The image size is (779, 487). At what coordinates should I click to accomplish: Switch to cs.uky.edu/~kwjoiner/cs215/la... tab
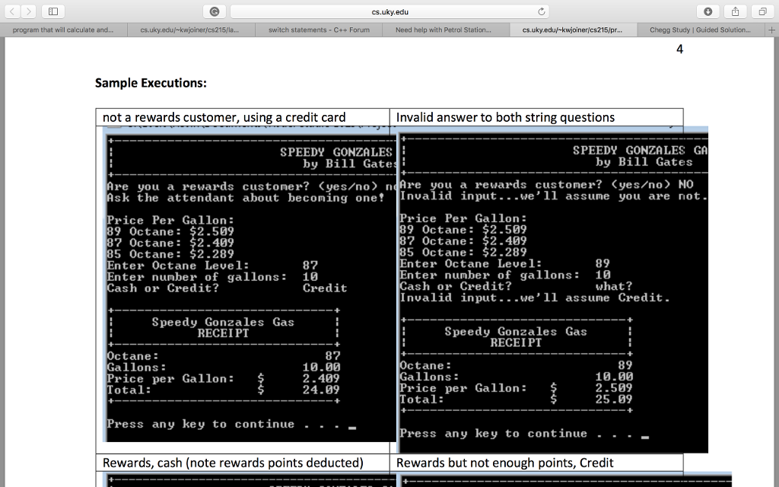pos(191,30)
